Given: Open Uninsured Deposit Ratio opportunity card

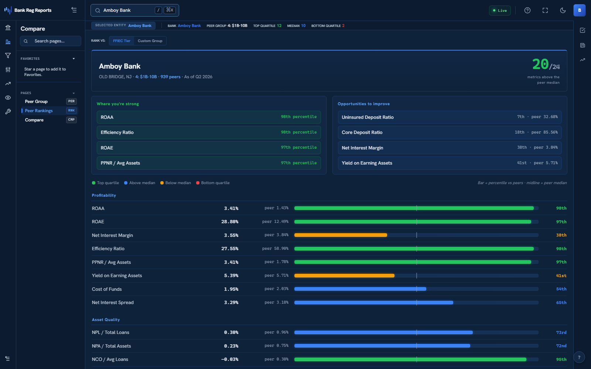Looking at the screenshot, I should pos(450,117).
